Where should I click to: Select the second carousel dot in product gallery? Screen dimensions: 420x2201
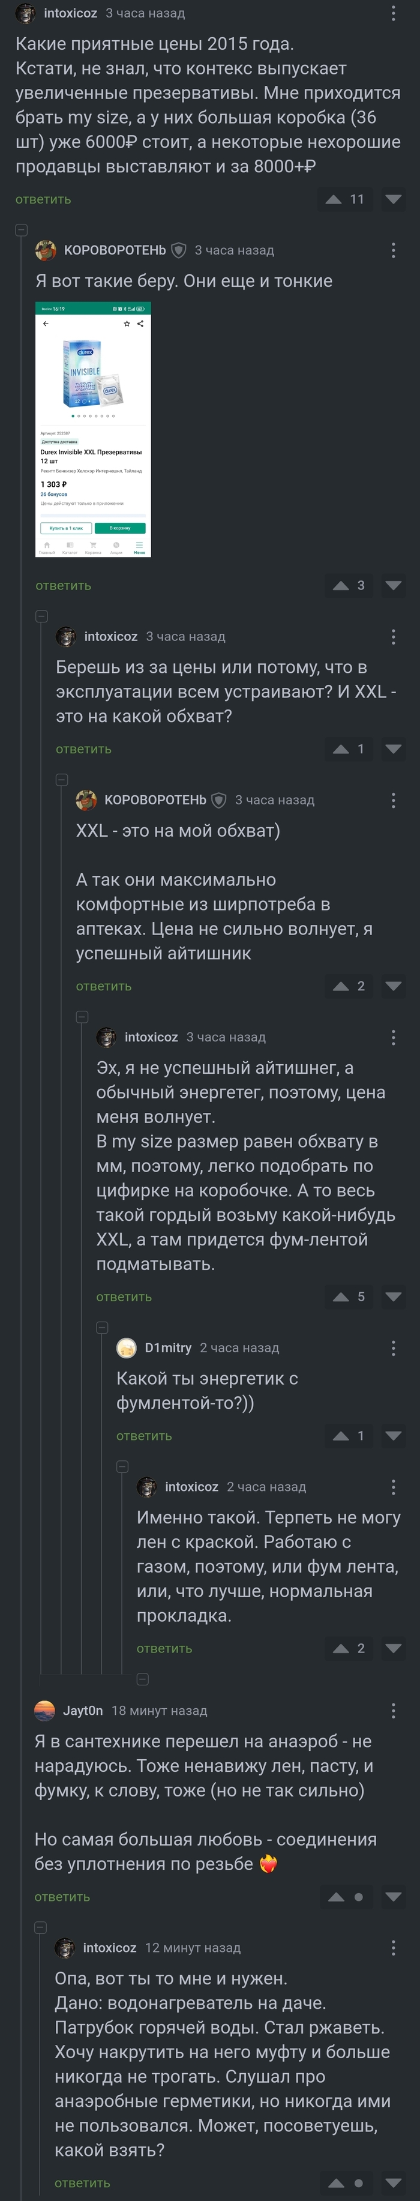pos(79,416)
